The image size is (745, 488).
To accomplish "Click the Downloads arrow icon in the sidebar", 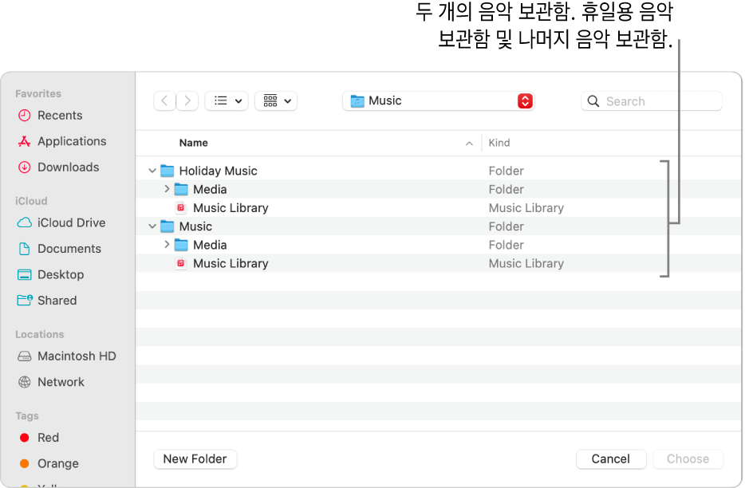I will (24, 167).
